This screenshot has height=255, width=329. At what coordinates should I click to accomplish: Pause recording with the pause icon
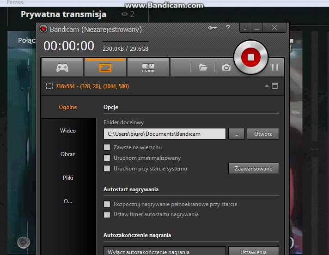pyautogui.click(x=275, y=67)
